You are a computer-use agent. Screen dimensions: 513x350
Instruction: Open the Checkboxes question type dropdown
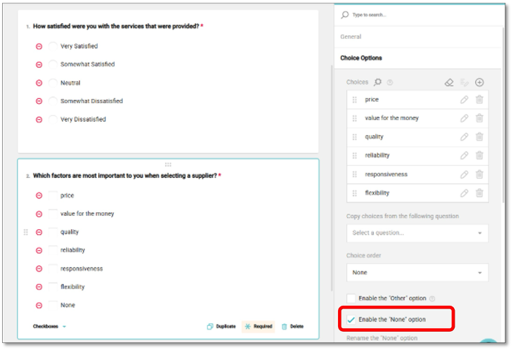pos(49,326)
